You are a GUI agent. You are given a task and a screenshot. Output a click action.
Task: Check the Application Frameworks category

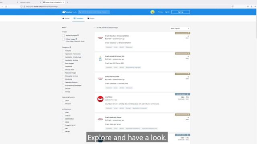point(63,54)
